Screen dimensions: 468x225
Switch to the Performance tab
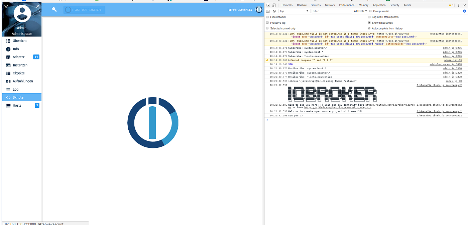pyautogui.click(x=347, y=5)
